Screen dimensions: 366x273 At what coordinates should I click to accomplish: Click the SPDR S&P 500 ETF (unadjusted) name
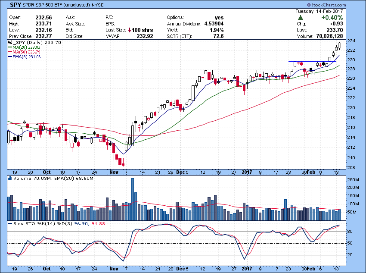click(56, 5)
